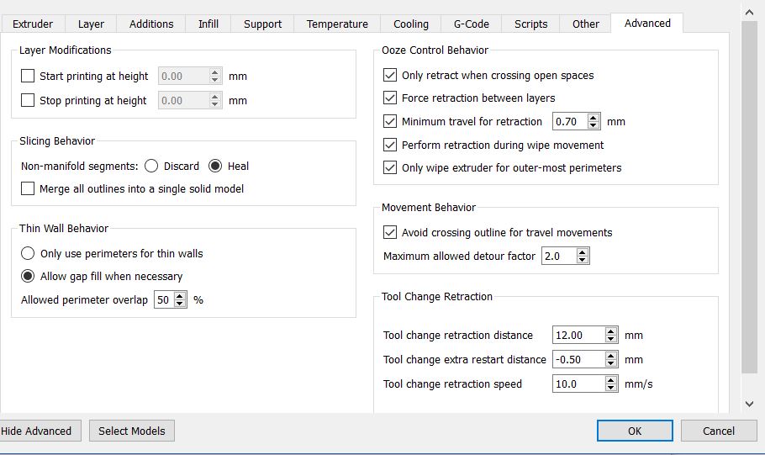Screen dimensions: 765x455
Task: Raise Tool change retraction distance value
Action: pyautogui.click(x=611, y=331)
